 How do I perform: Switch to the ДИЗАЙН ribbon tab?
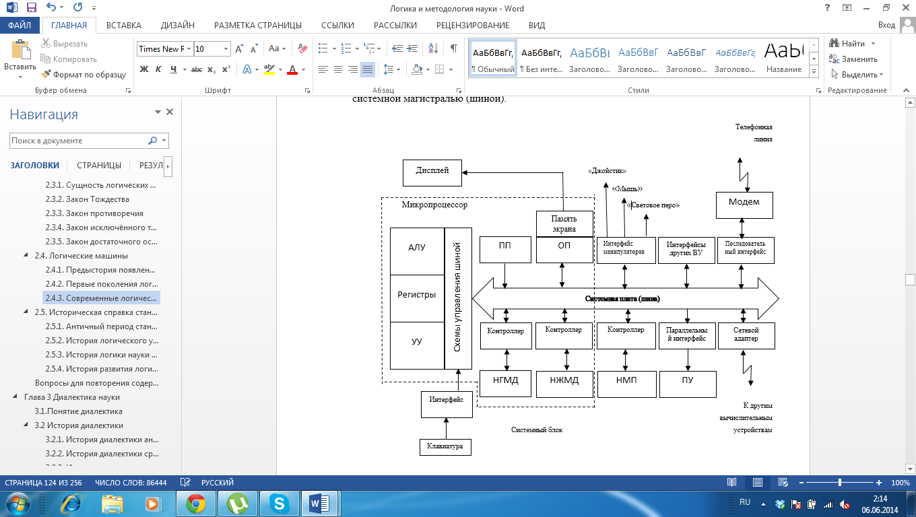178,26
